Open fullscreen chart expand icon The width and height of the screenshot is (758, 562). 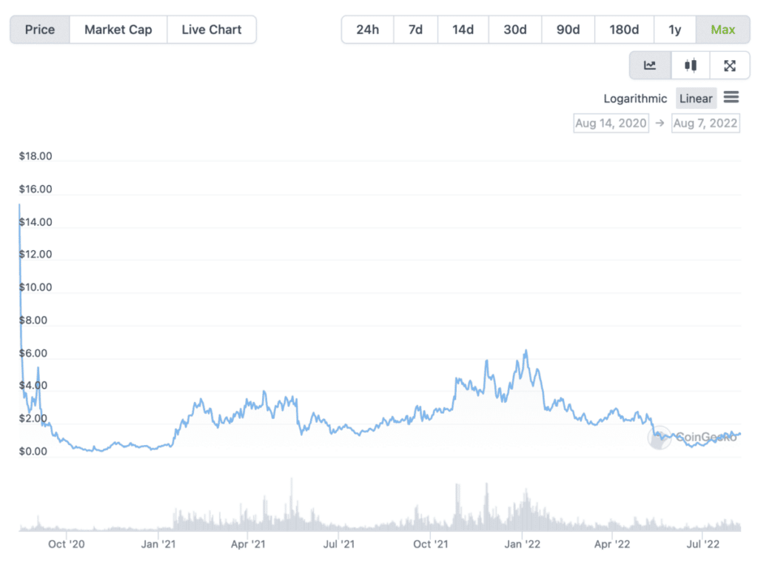pyautogui.click(x=730, y=66)
